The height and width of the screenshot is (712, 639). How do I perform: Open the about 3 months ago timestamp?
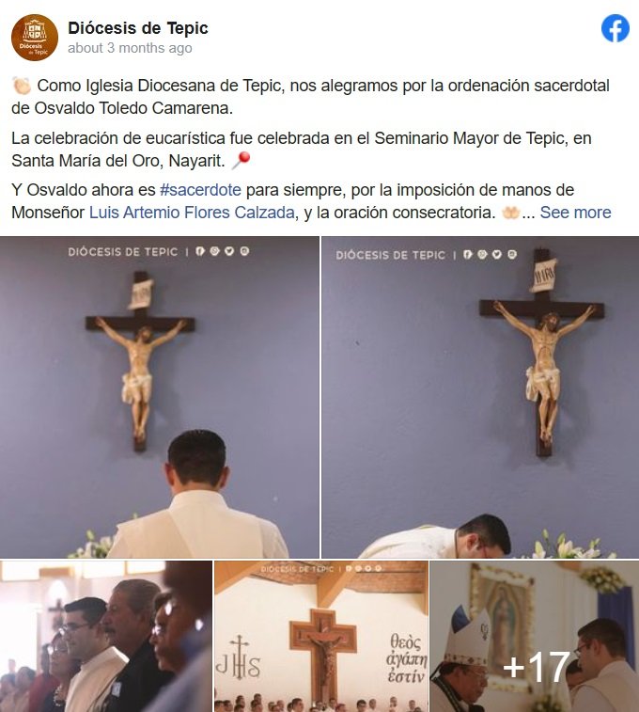click(x=130, y=48)
